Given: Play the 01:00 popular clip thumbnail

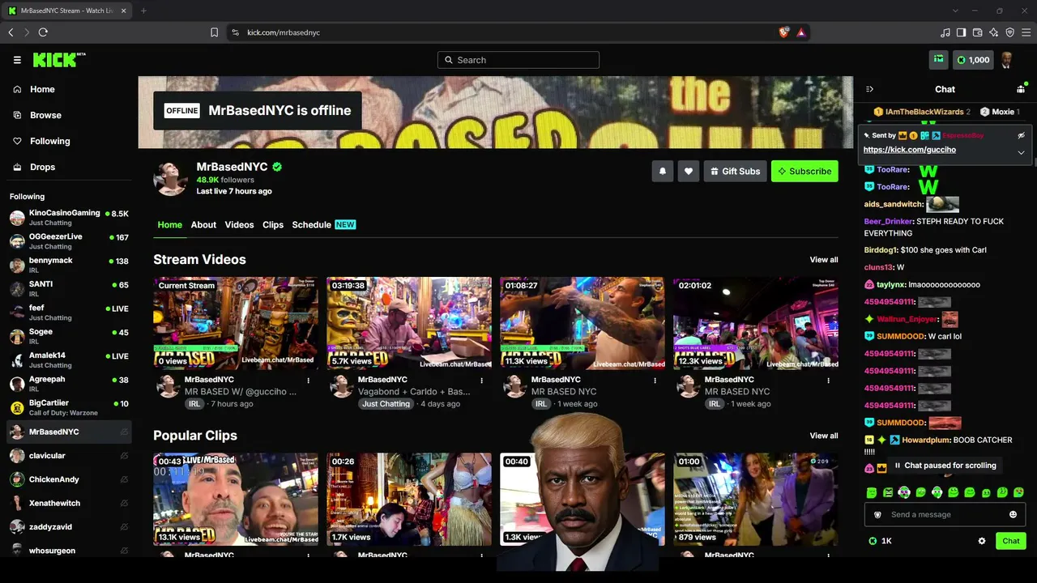Looking at the screenshot, I should click(x=756, y=499).
